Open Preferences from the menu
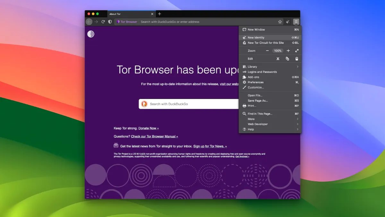Image resolution: width=385 pixels, height=217 pixels. tap(255, 82)
